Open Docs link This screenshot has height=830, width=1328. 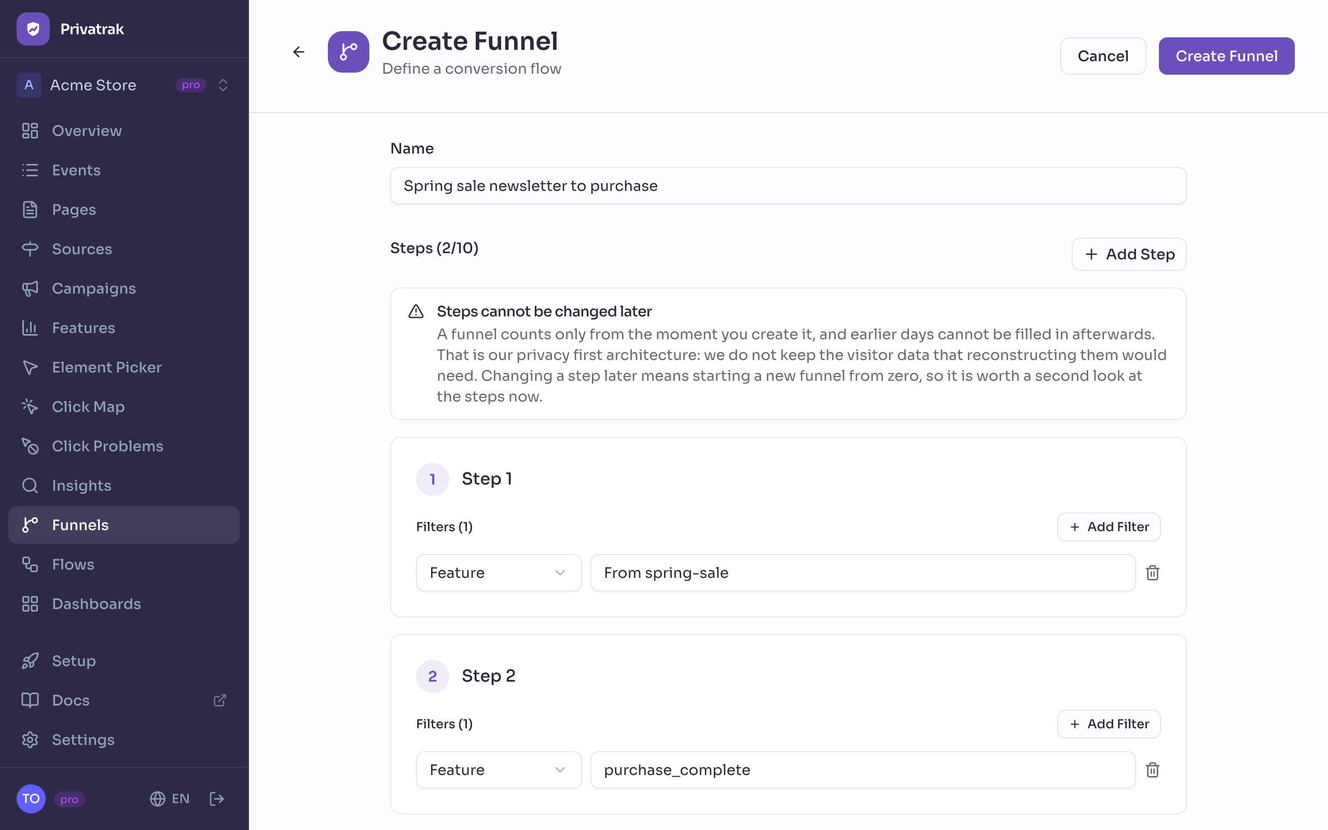click(x=124, y=700)
